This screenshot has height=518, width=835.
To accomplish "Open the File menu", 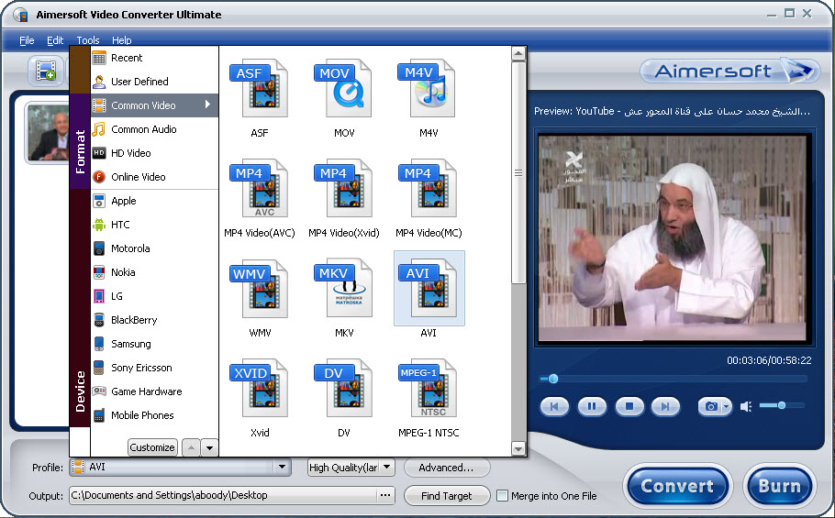I will pos(27,40).
